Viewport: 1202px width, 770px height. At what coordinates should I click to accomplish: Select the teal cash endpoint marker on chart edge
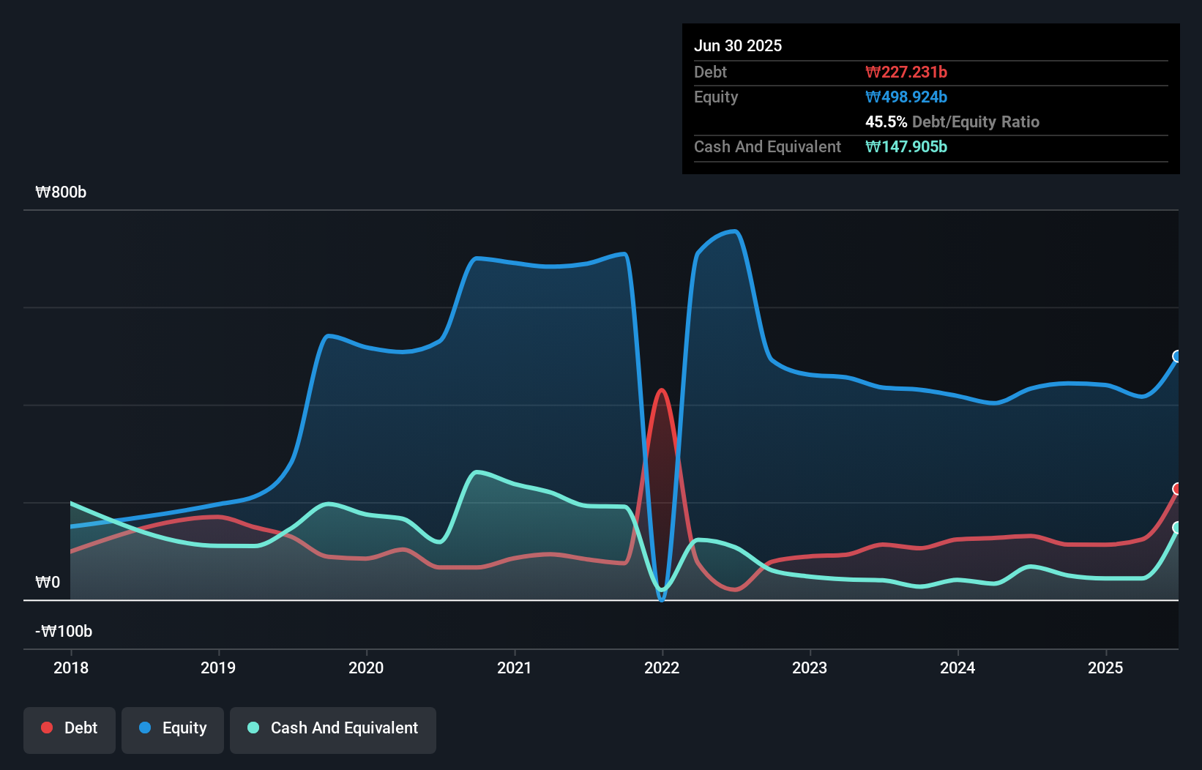click(1176, 526)
